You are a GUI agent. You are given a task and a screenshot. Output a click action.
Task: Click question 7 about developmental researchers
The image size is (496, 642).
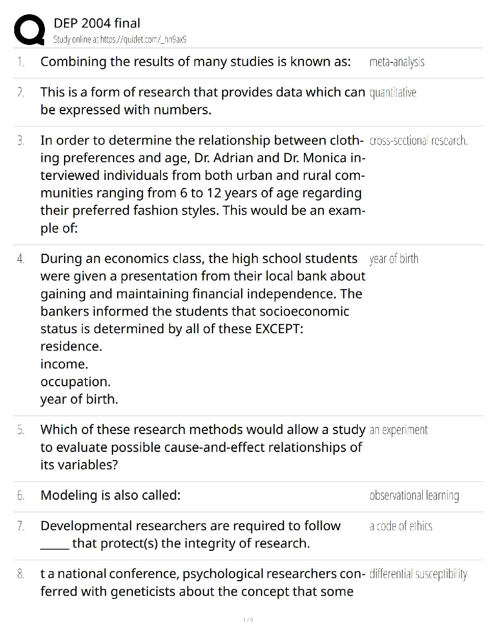pos(190,534)
